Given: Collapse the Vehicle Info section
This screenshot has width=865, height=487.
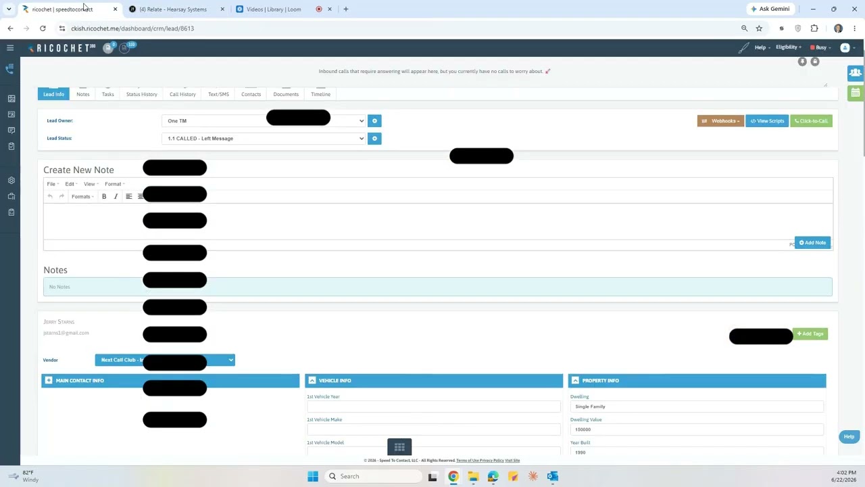Looking at the screenshot, I should [312, 381].
